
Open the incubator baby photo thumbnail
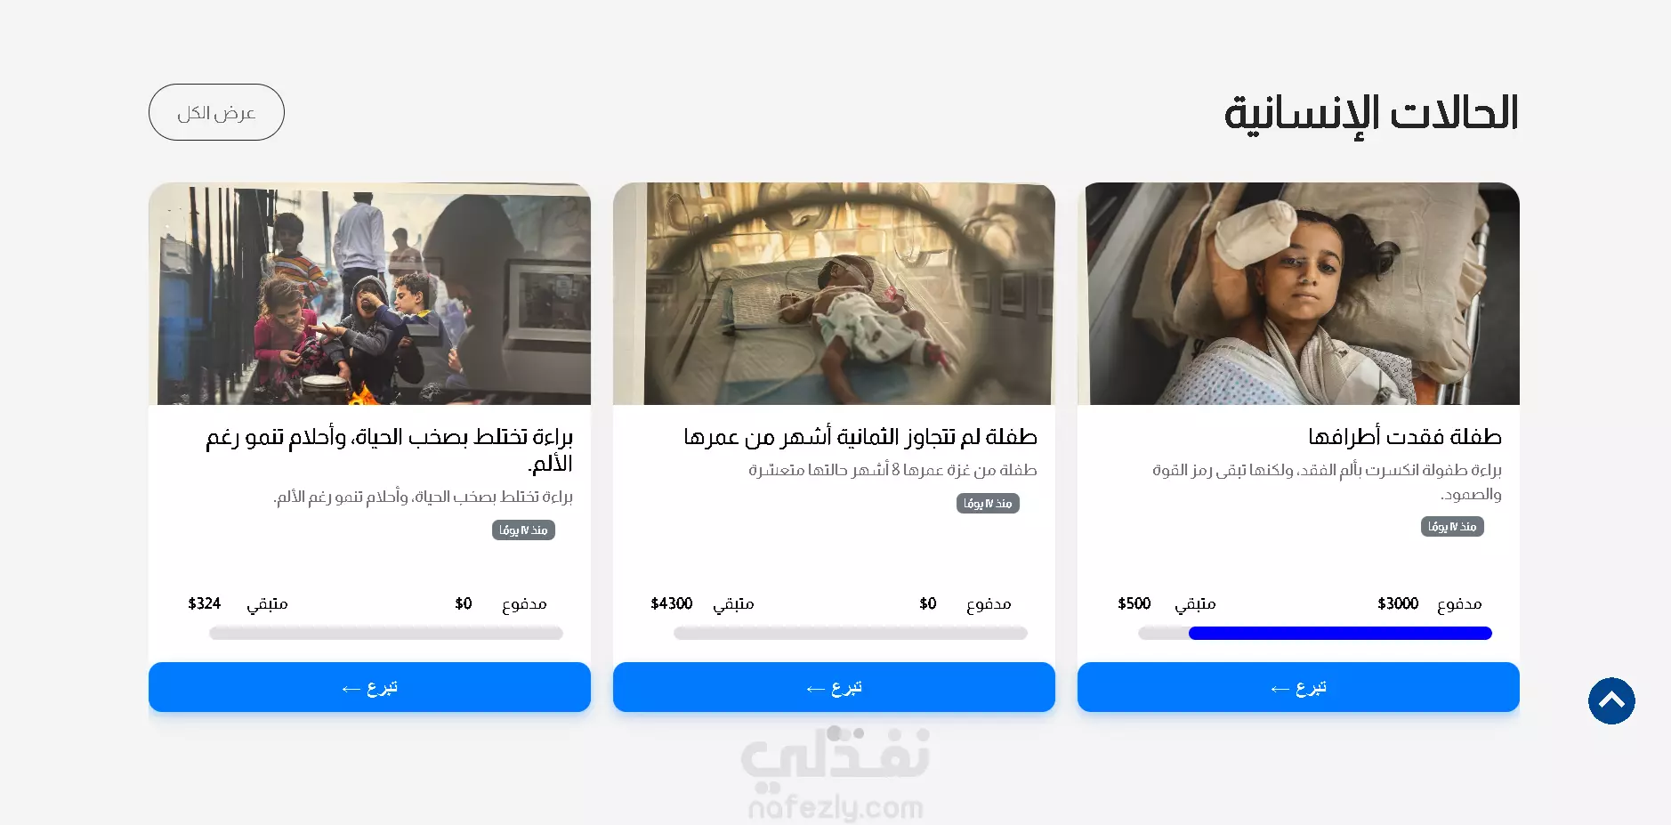tap(834, 294)
